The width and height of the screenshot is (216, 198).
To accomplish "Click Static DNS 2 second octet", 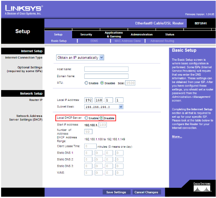I will coord(99,159).
